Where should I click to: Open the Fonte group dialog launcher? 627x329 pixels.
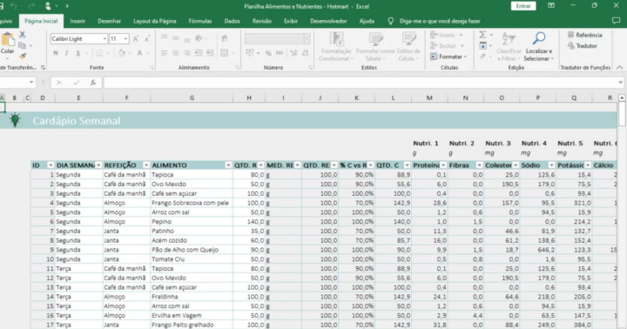pos(152,68)
